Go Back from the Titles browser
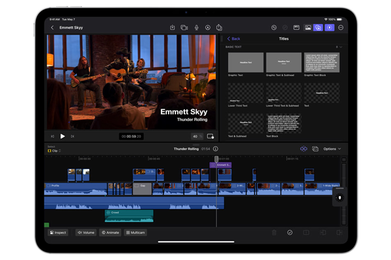 pos(233,39)
